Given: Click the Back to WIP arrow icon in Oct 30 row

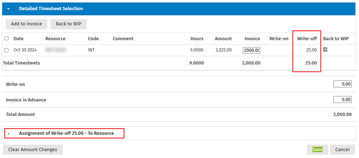Looking at the screenshot, I should pyautogui.click(x=325, y=49).
